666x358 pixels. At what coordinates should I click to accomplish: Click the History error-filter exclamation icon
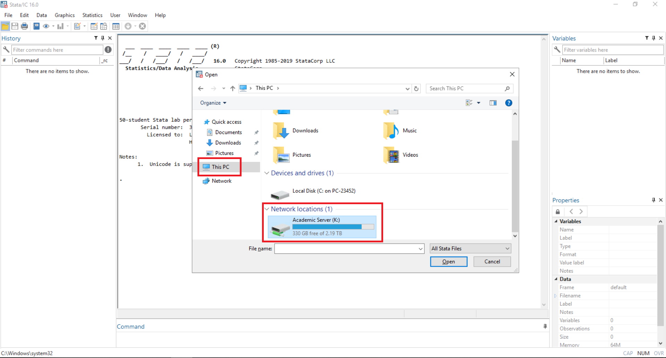tap(108, 50)
